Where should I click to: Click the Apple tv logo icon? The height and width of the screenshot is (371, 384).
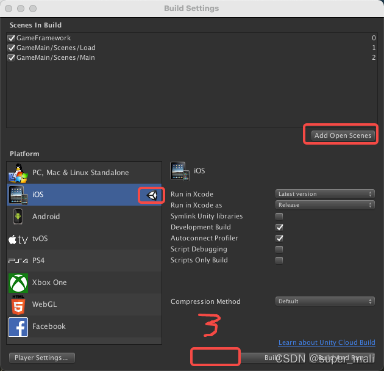pyautogui.click(x=18, y=239)
